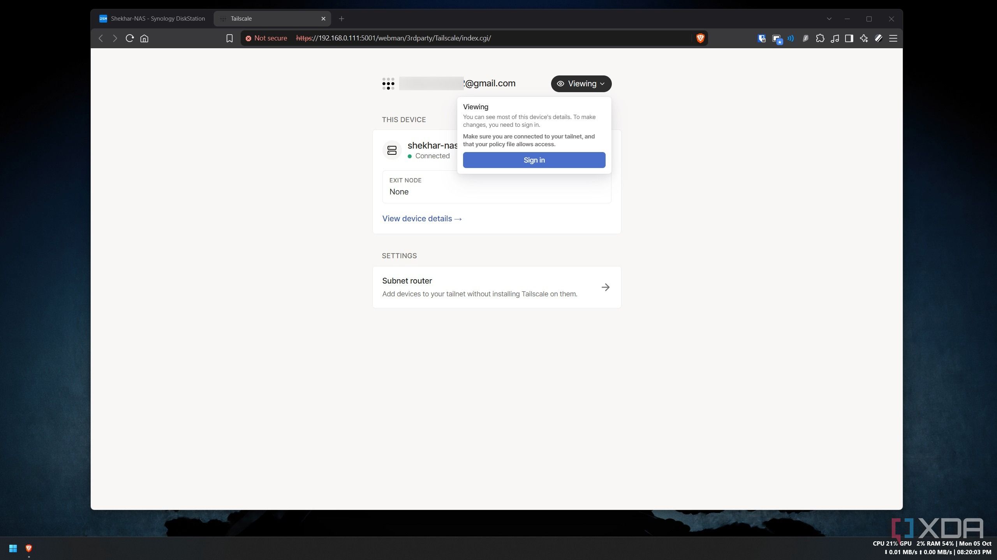
Task: Open View device details link
Action: 422,219
